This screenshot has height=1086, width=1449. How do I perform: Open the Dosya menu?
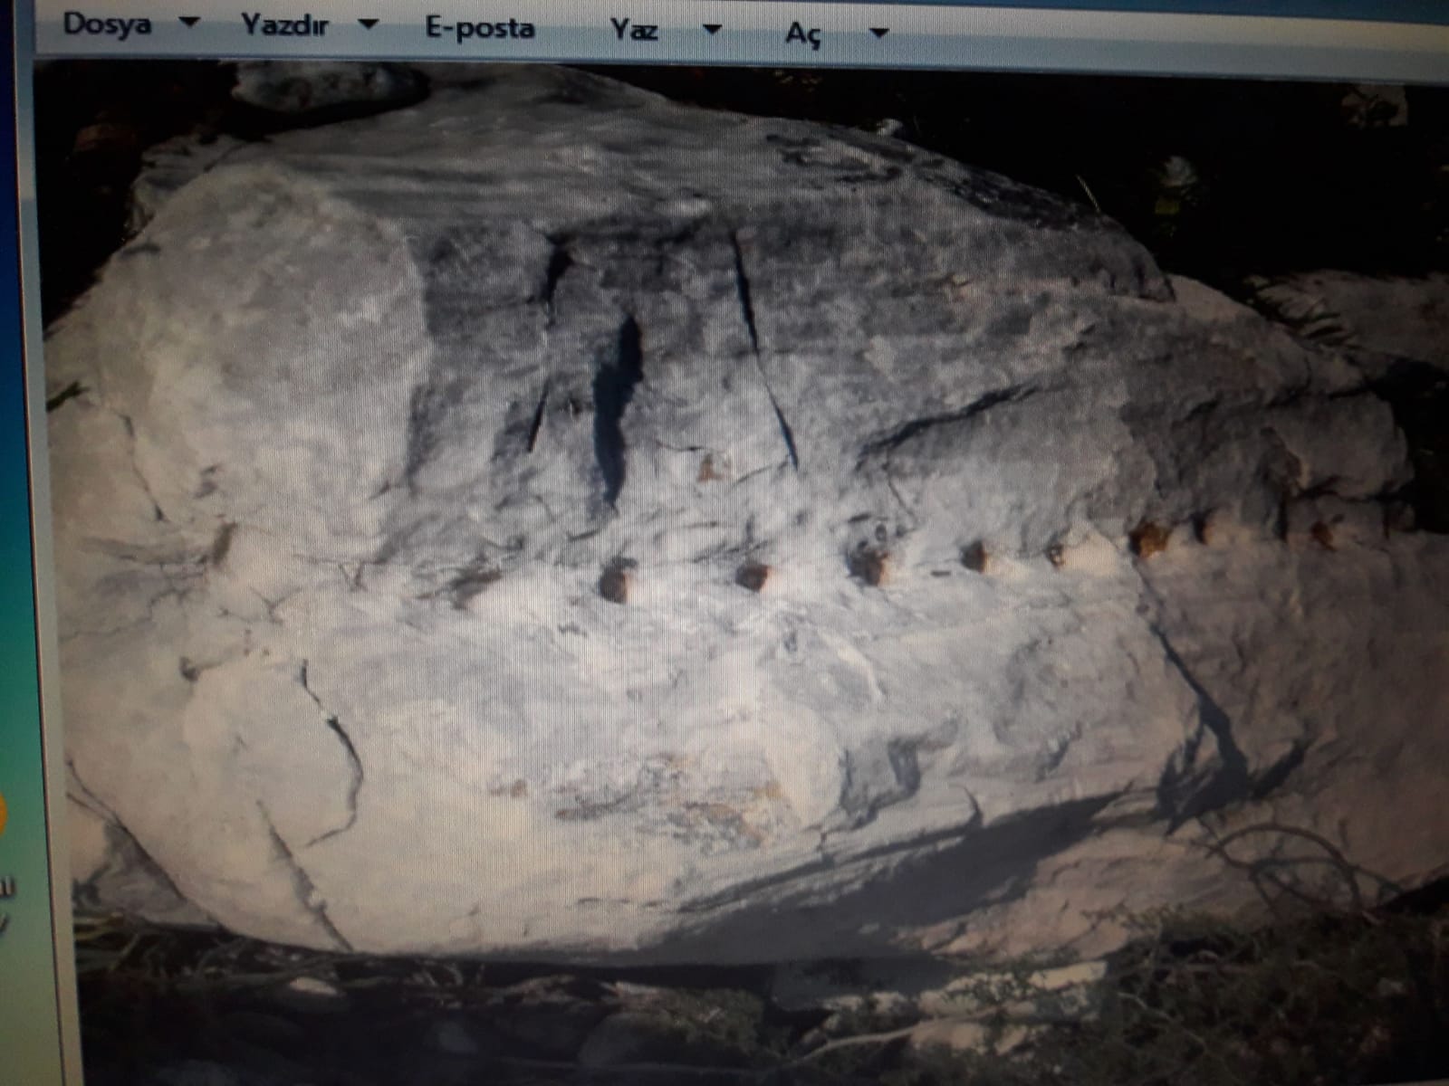coord(106,24)
